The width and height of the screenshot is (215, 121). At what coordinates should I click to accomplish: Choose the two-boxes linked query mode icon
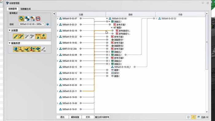click(27, 19)
